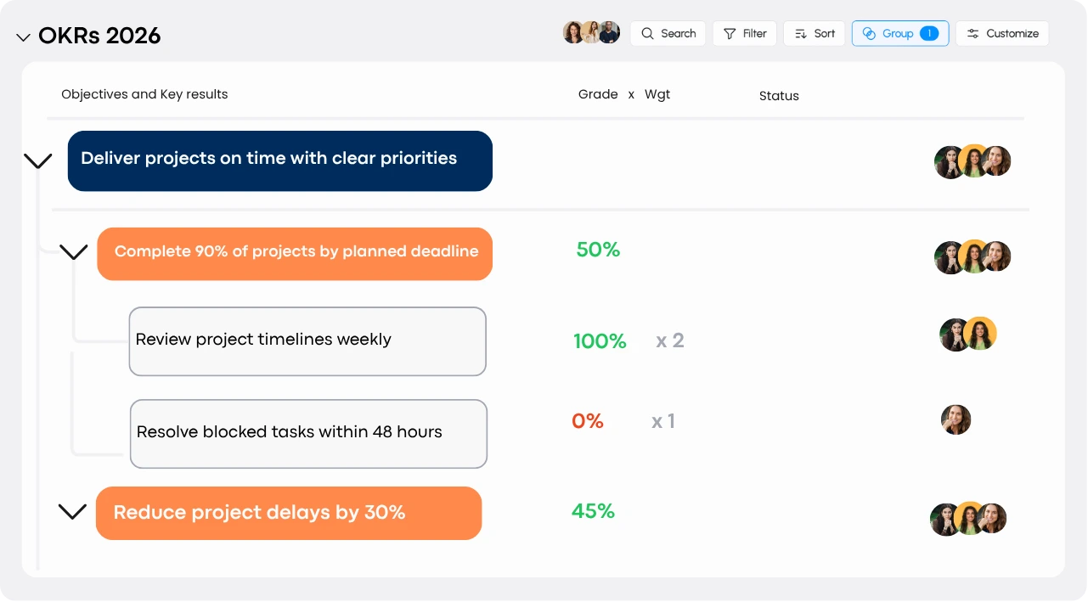Image resolution: width=1088 pixels, height=602 pixels.
Task: Click the Objectives and Key results header
Action: [x=144, y=94]
